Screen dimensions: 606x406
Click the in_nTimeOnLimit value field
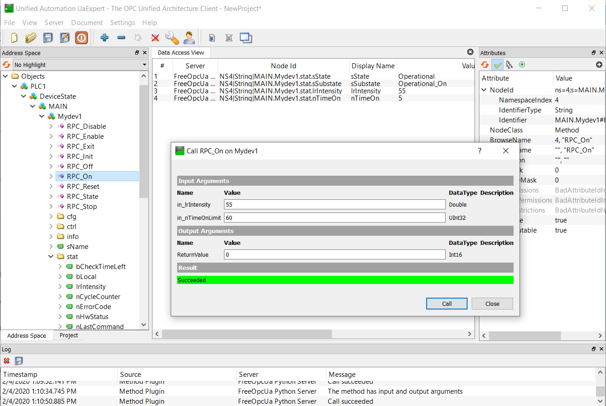(x=334, y=218)
